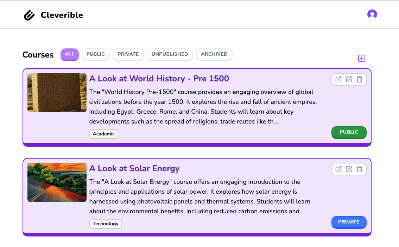Click the Cleverible logo icon
This screenshot has height=247, width=399.
click(x=29, y=15)
